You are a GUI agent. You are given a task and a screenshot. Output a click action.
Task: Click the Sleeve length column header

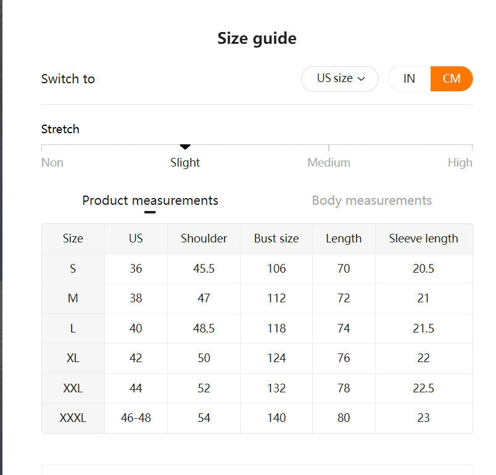point(423,238)
